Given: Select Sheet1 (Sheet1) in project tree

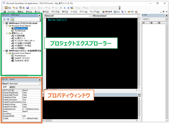Looking at the screenshot, I should pos(21,28).
